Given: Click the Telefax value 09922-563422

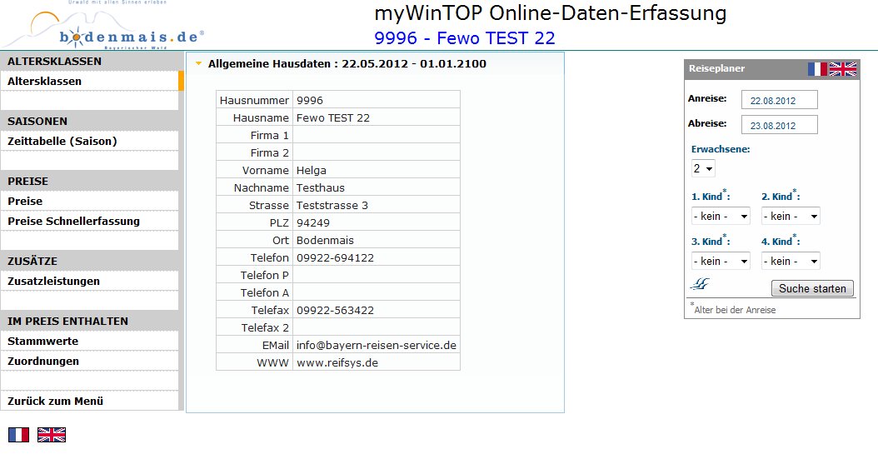Looking at the screenshot, I should click(336, 310).
